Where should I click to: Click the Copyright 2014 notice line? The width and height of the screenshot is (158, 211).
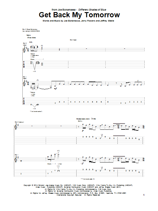78,185
